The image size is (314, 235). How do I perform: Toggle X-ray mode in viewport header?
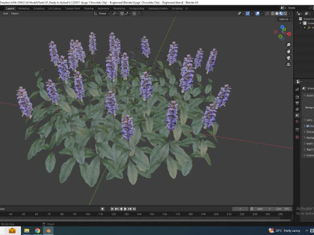(267, 14)
